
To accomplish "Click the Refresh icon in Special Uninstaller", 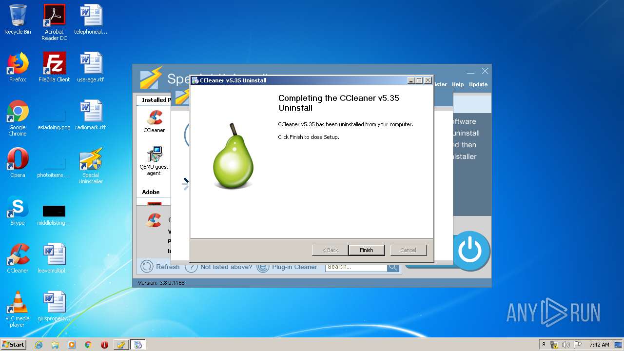I will click(147, 266).
